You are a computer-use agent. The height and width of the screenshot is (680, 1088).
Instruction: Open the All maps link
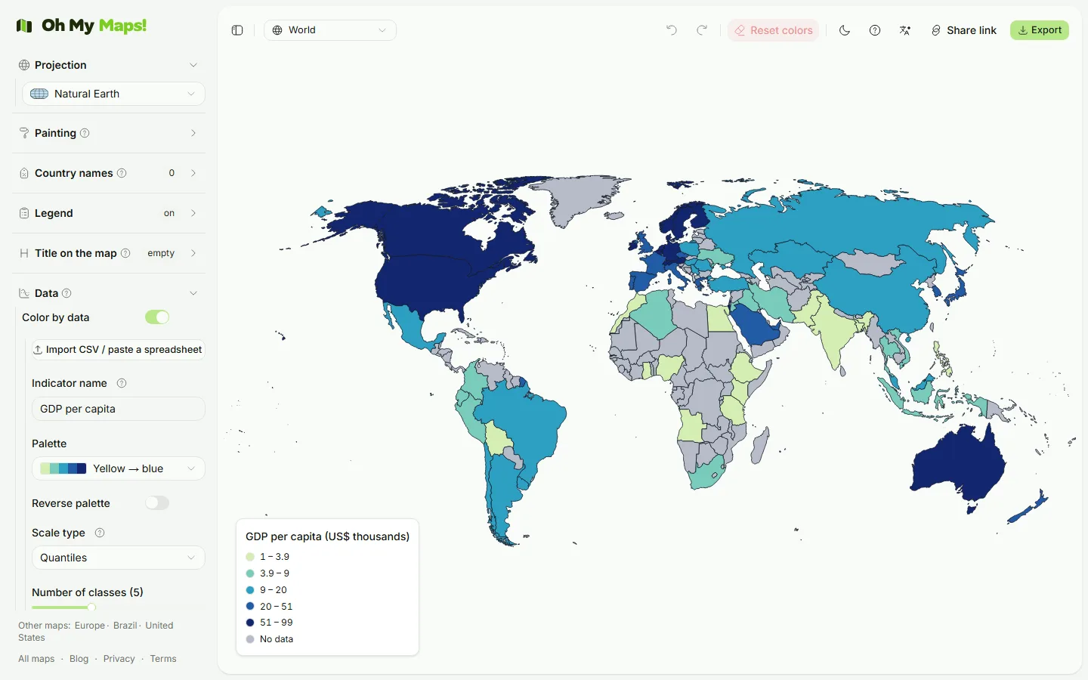coord(36,659)
